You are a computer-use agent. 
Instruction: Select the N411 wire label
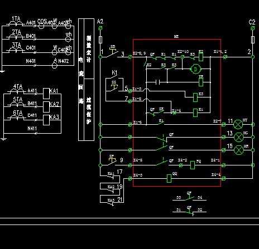[x=32, y=128]
